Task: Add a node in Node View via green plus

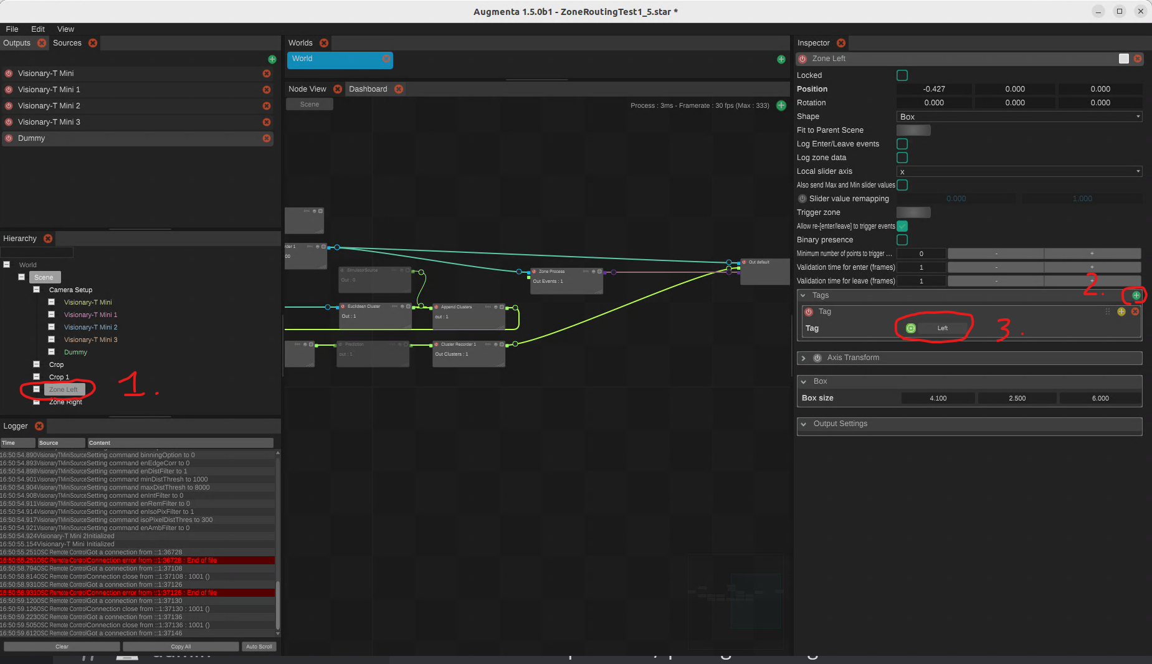Action: (781, 105)
